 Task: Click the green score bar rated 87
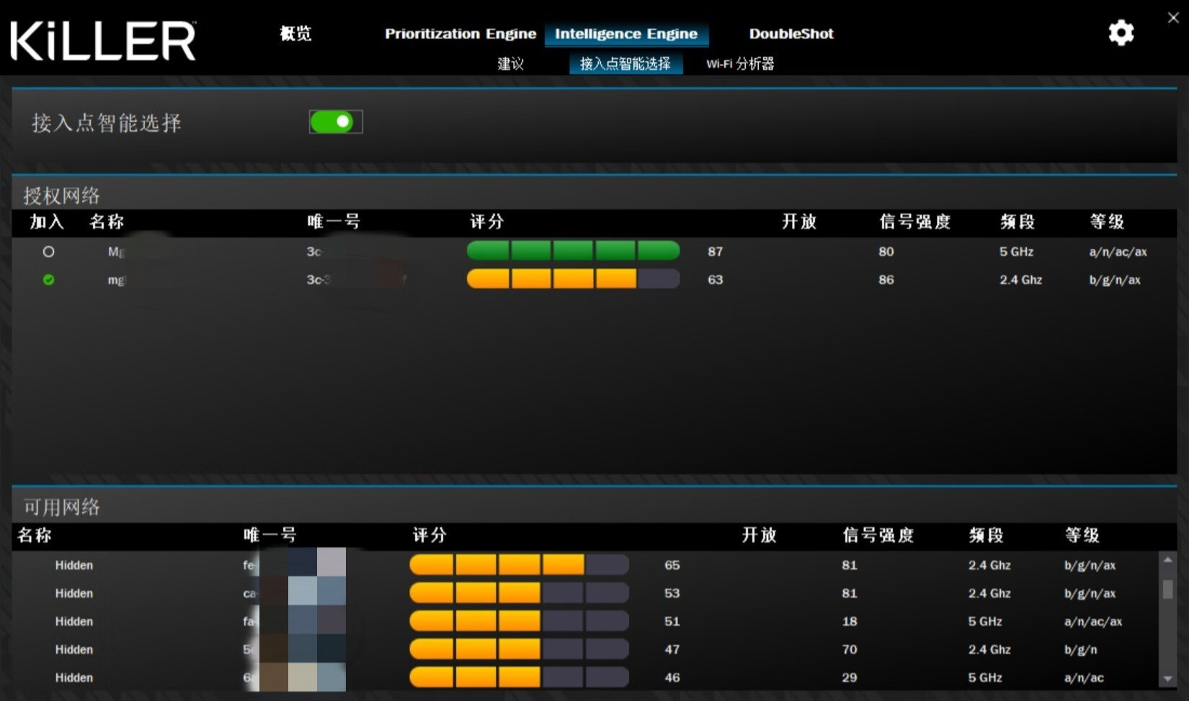[573, 251]
